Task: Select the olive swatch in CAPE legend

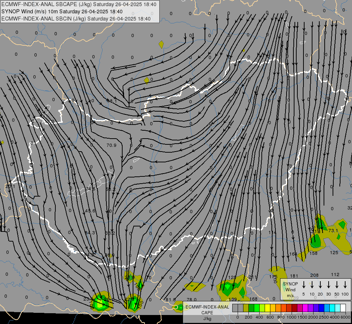Action: tap(246, 308)
